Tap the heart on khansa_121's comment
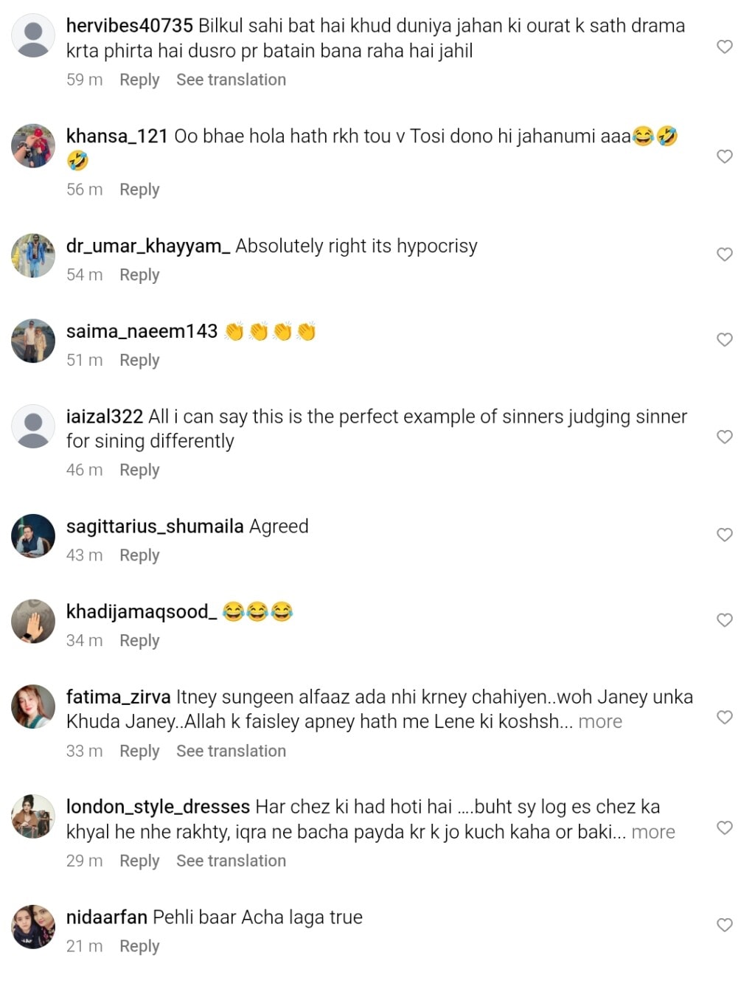 725,156
